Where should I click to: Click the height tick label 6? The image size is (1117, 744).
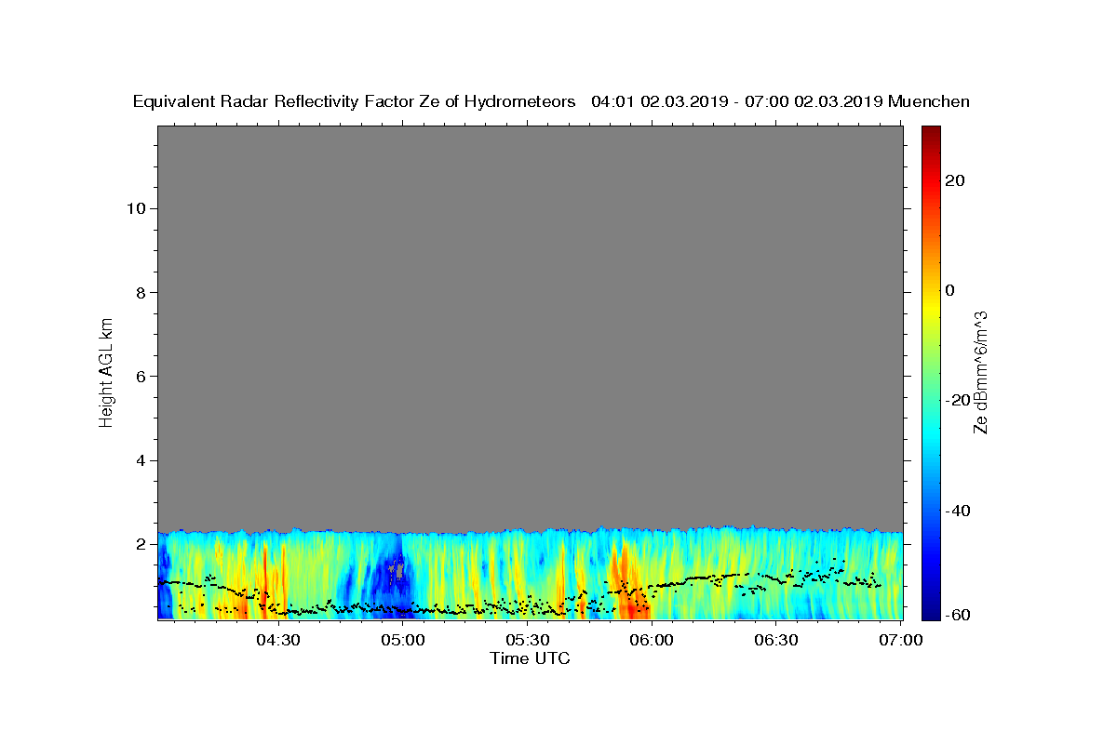pyautogui.click(x=139, y=377)
